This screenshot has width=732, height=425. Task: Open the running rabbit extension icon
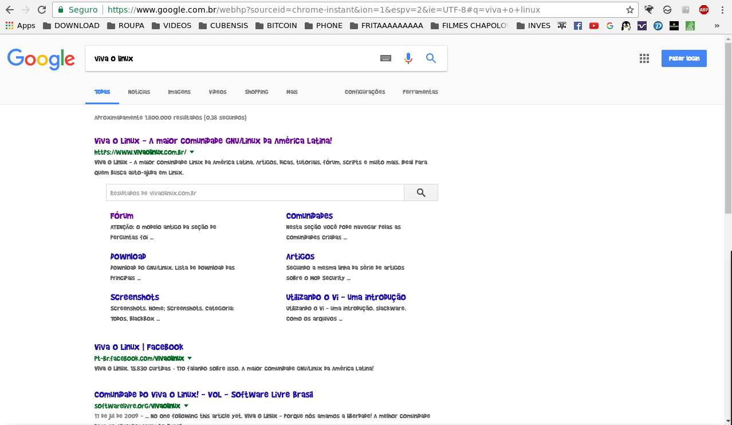649,10
